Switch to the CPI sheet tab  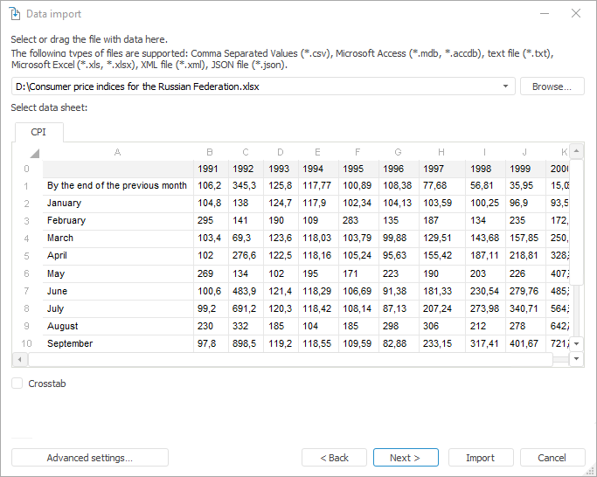(x=38, y=132)
